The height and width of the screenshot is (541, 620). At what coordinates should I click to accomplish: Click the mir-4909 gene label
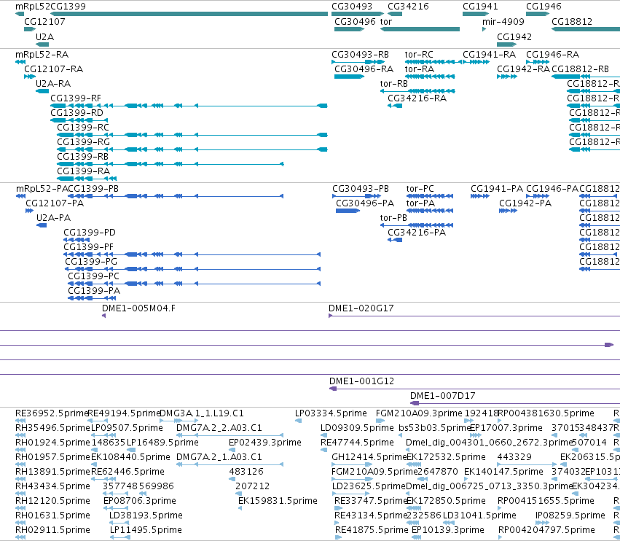[503, 22]
